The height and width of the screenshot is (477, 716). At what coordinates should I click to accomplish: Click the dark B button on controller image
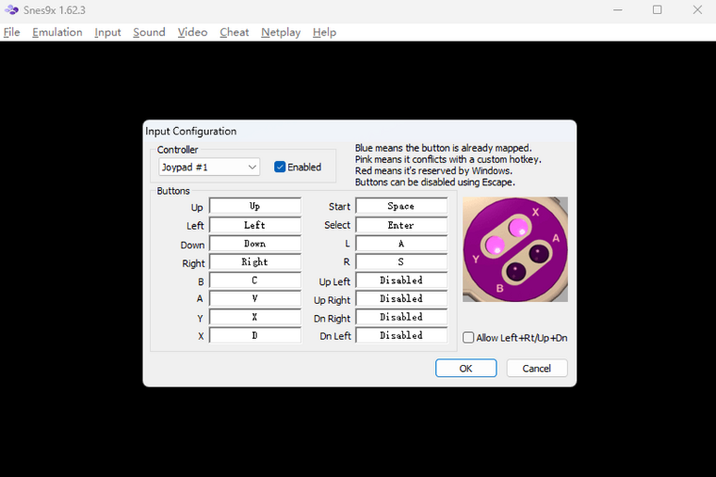pos(516,272)
